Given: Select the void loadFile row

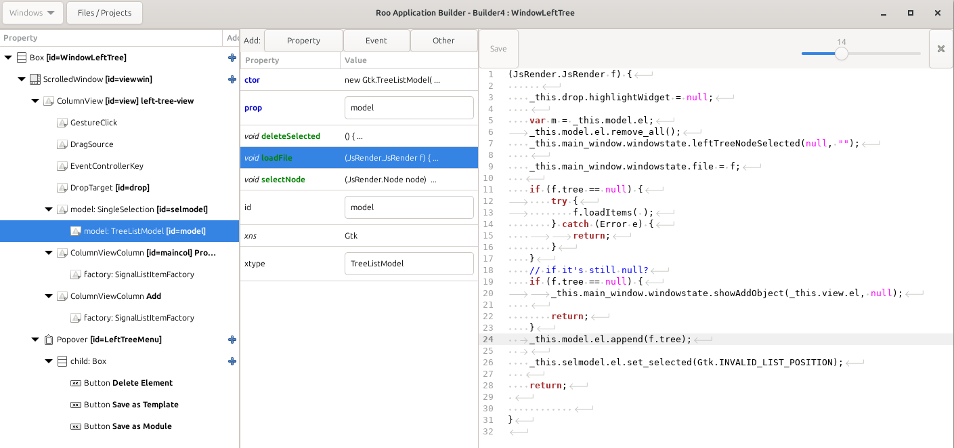Looking at the screenshot, I should pos(359,158).
